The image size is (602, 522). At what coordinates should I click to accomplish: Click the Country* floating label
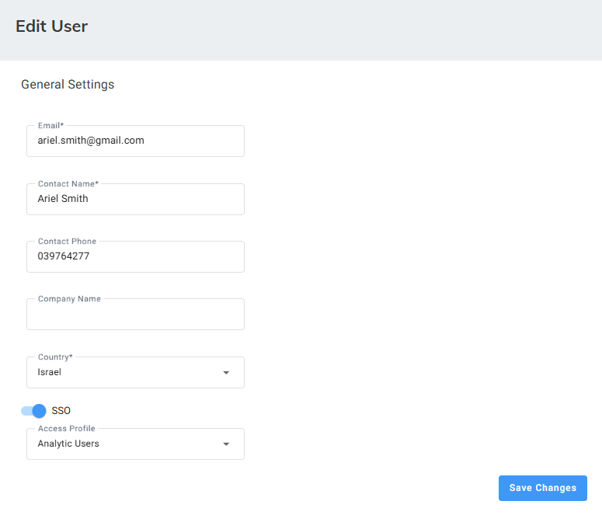(55, 357)
